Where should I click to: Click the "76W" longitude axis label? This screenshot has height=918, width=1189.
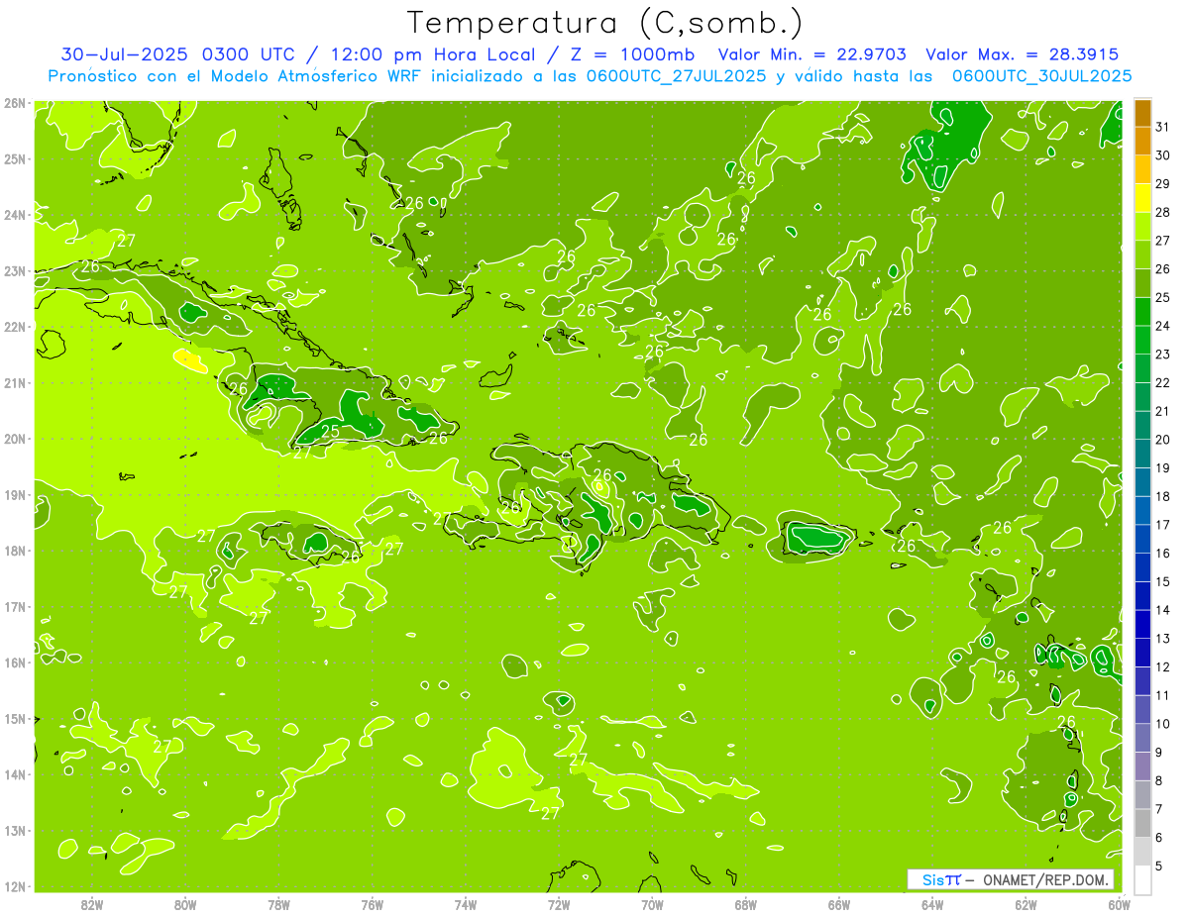pyautogui.click(x=373, y=904)
